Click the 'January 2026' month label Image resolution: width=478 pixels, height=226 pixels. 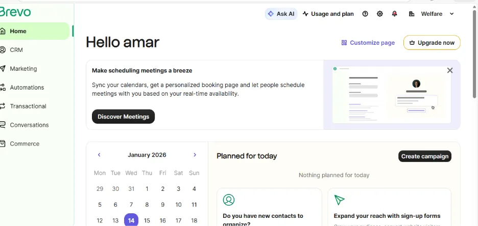click(x=147, y=155)
